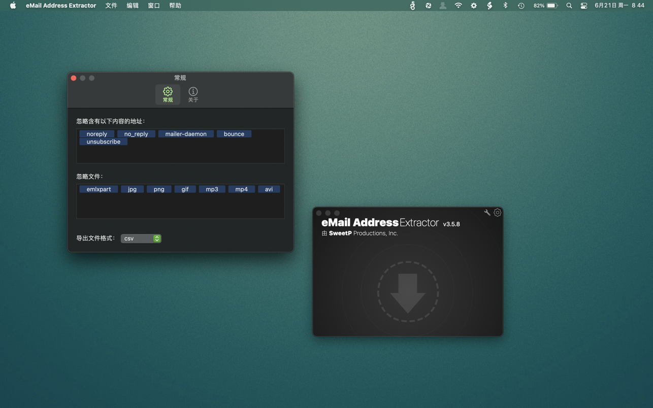Image resolution: width=653 pixels, height=408 pixels.
Task: Open Control Center in menu bar
Action: 584,6
